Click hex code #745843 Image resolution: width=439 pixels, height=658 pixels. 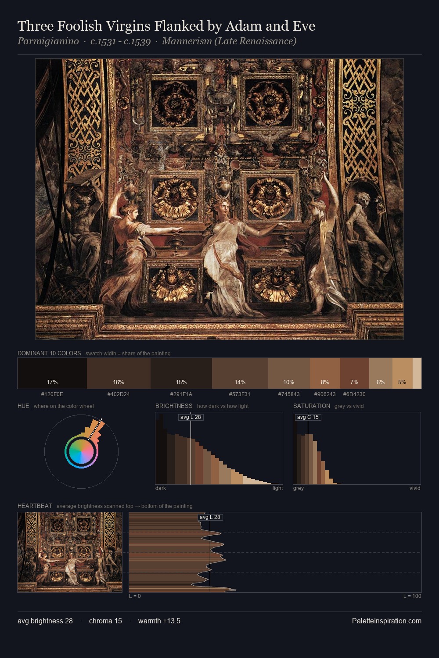[289, 394]
